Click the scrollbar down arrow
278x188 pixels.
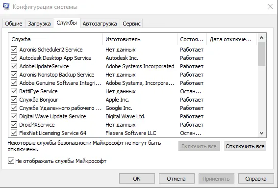[261, 133]
